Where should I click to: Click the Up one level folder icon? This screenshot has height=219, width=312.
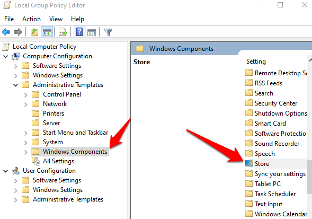coord(34,32)
